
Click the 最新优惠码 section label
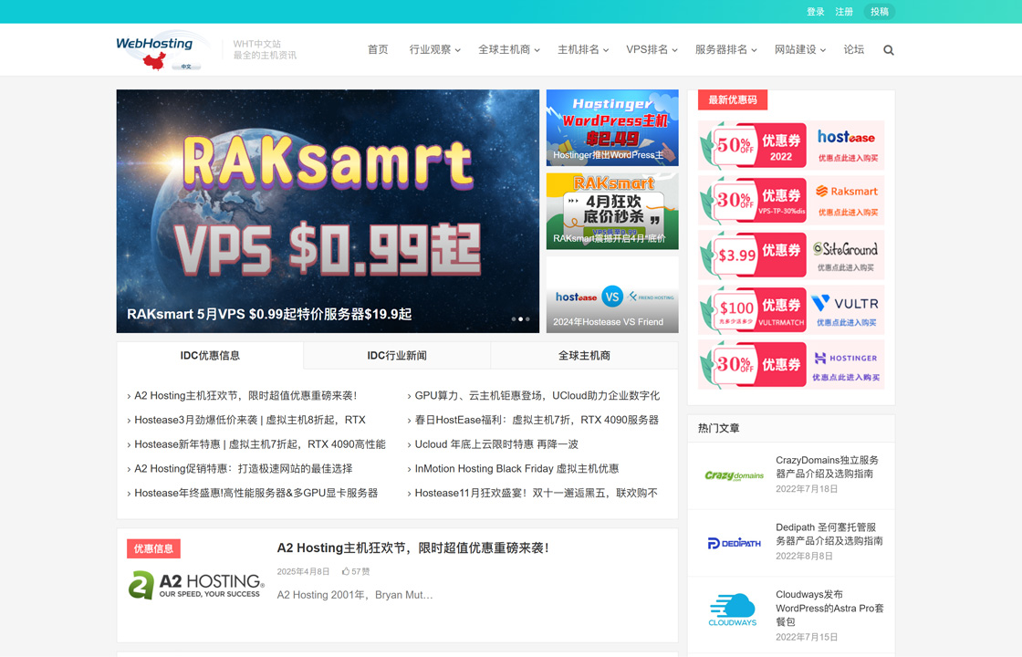[x=733, y=99]
